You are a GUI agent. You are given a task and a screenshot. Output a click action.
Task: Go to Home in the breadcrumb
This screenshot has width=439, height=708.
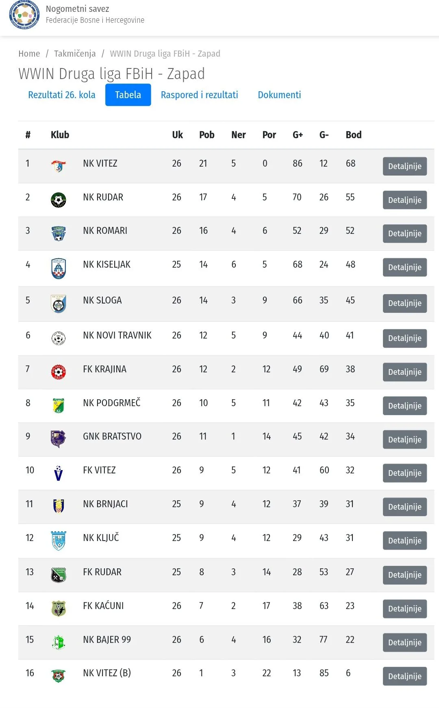29,54
